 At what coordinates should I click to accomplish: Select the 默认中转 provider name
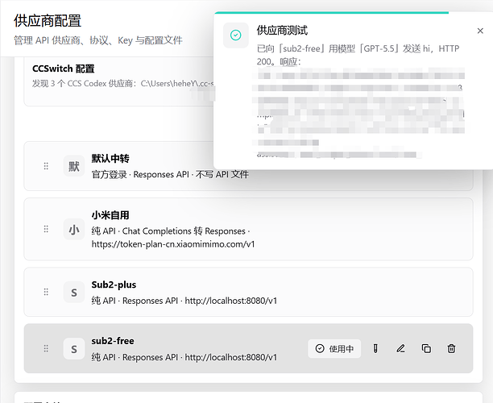pyautogui.click(x=110, y=159)
